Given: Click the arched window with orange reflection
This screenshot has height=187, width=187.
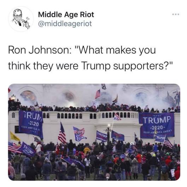Looking at the screenshot, I should (28, 96).
